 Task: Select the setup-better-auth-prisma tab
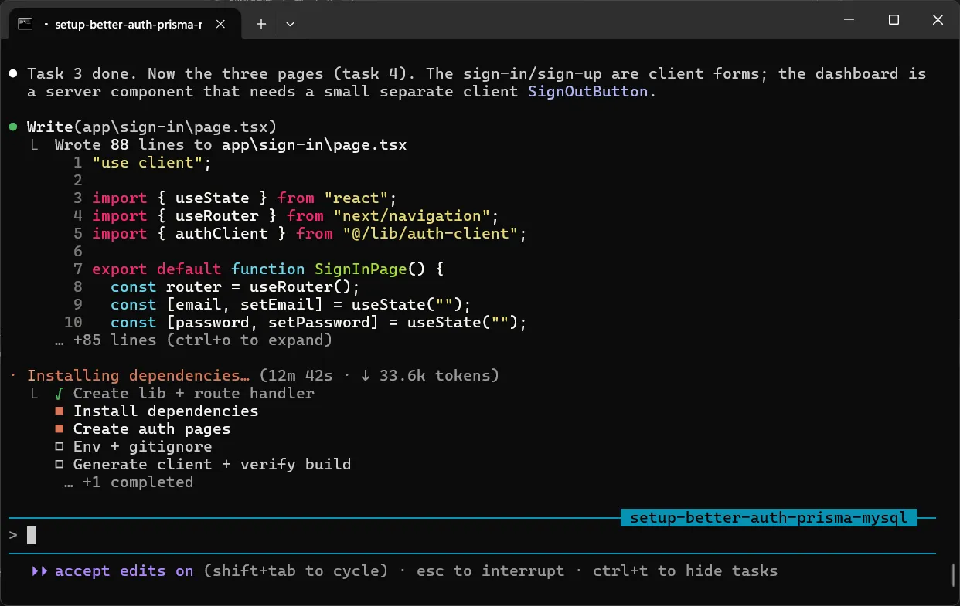(124, 24)
